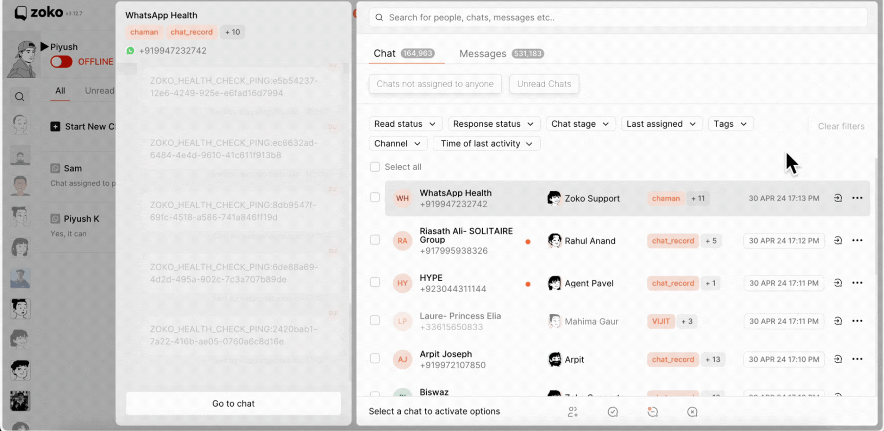Click the phone number +923044311144

click(x=453, y=289)
